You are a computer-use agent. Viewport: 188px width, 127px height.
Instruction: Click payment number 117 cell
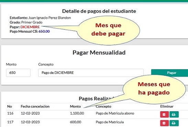coord(10,122)
